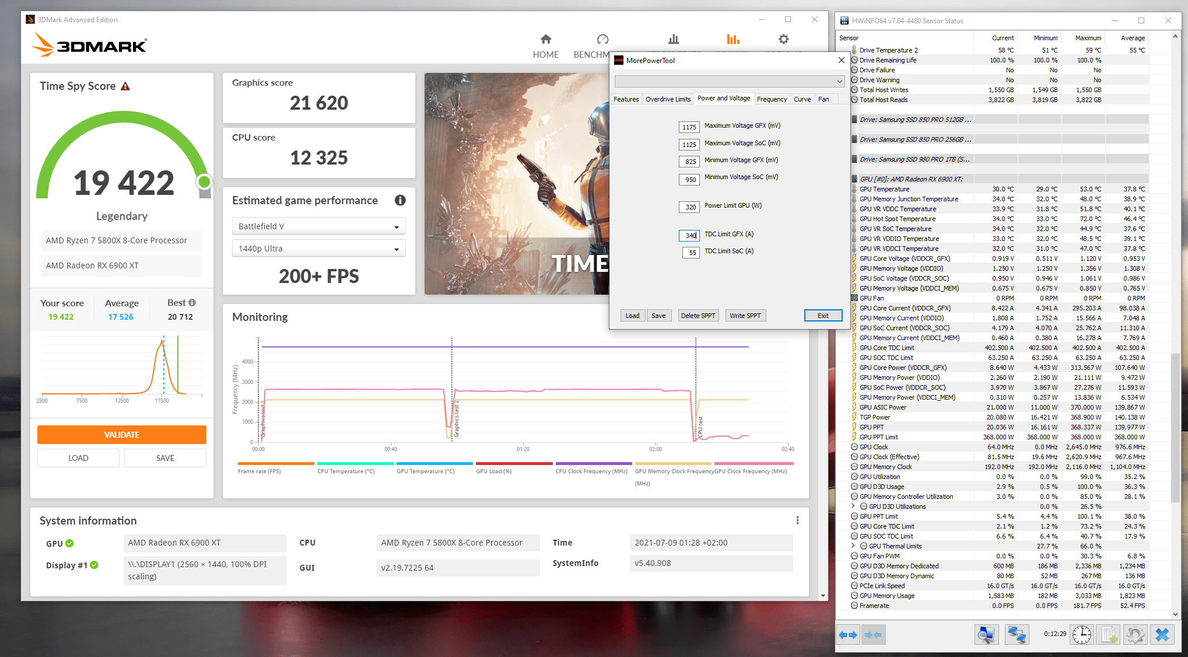Viewport: 1188px width, 657px height.
Task: Open System information three-dot menu
Action: (x=797, y=520)
